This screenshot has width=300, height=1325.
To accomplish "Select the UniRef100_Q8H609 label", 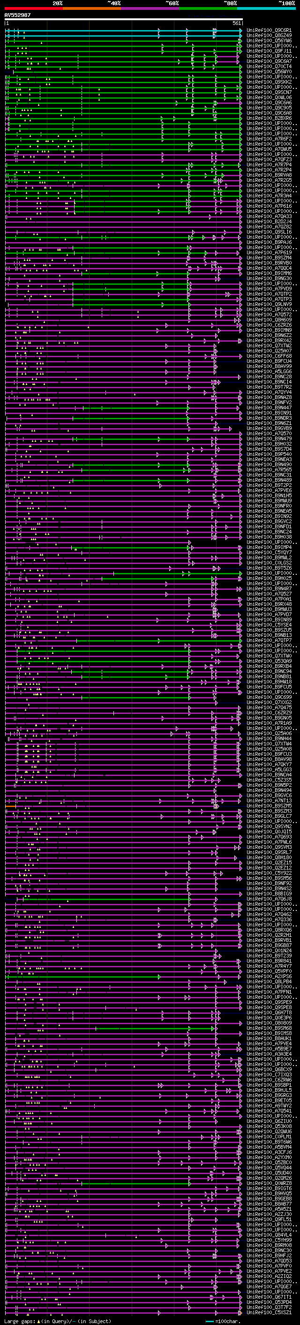I will (269, 320).
